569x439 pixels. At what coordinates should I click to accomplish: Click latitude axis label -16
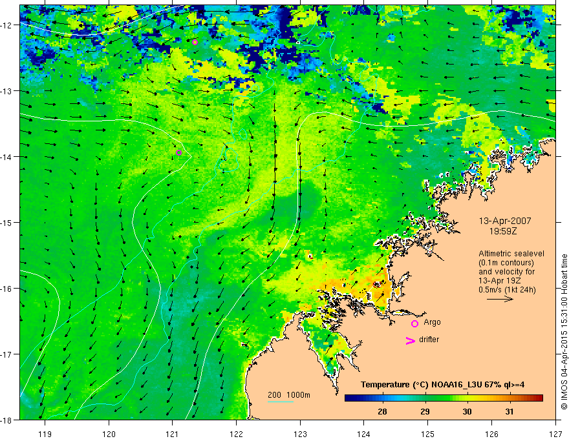(7, 289)
